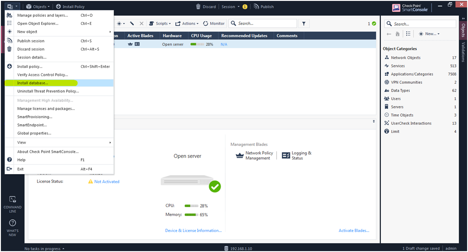
Task: Choose Exit menu item
Action: point(59,169)
